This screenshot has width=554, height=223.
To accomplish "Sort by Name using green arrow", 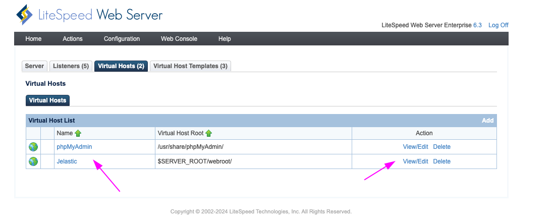I will (x=78, y=133).
